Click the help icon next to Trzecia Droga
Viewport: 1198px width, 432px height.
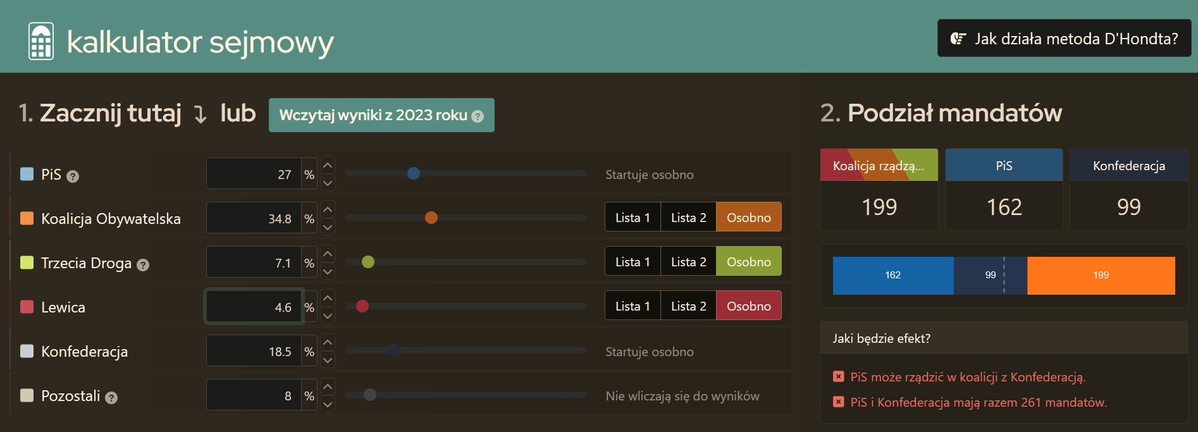click(143, 265)
